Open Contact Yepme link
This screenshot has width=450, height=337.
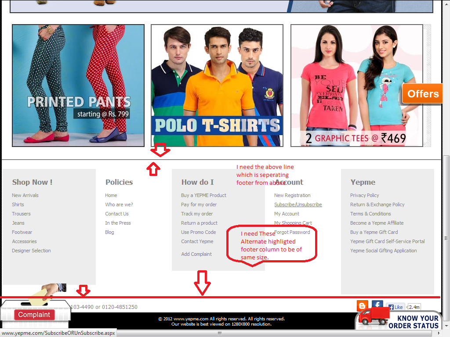[x=197, y=241]
